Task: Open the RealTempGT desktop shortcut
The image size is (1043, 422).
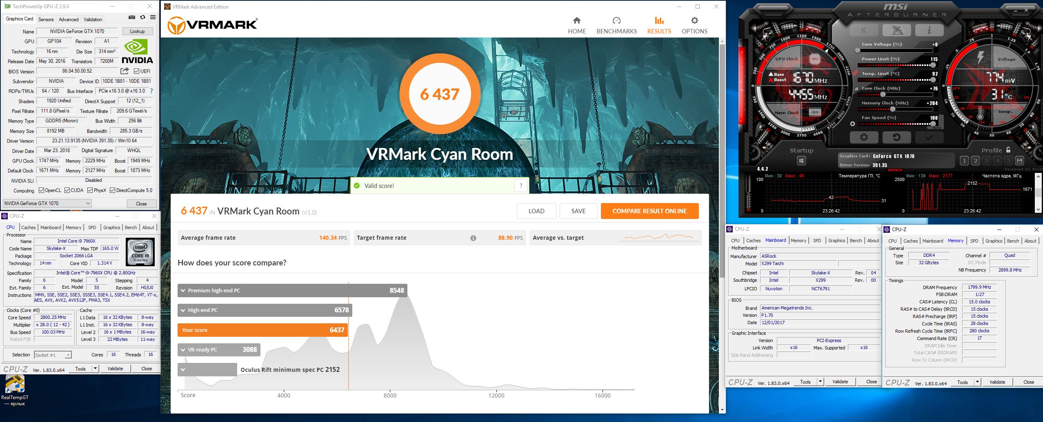Action: point(15,390)
